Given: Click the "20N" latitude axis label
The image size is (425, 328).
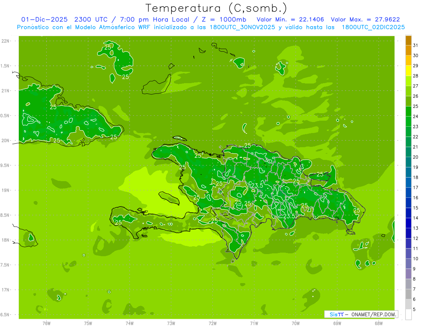Looking at the screenshot, I should coord(6,140).
